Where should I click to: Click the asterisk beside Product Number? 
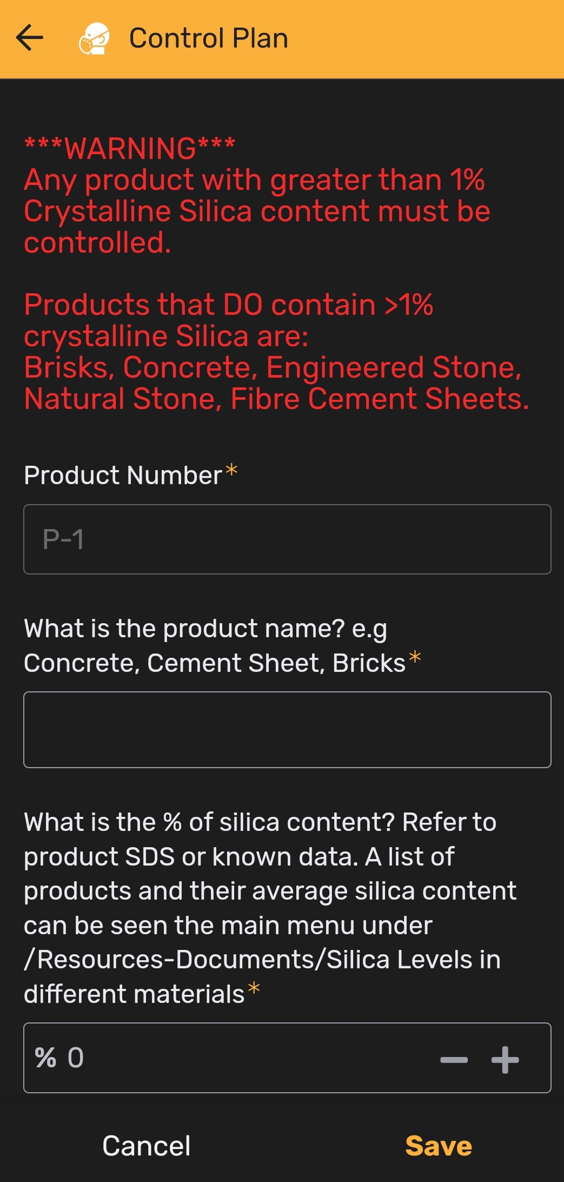[x=231, y=470]
